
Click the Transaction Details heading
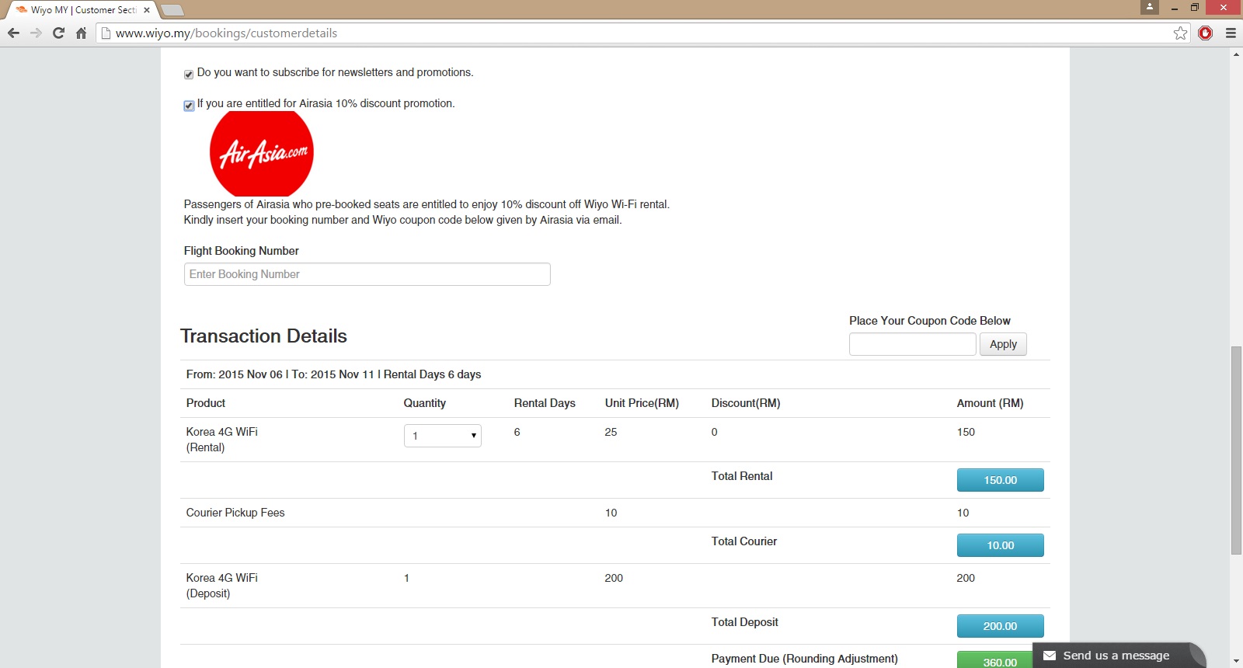click(263, 336)
